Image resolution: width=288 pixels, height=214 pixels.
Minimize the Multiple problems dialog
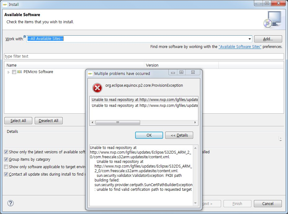[x=173, y=72]
